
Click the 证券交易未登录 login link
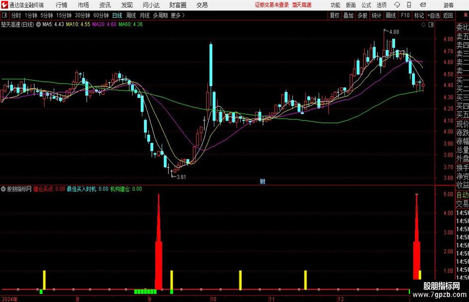click(272, 5)
